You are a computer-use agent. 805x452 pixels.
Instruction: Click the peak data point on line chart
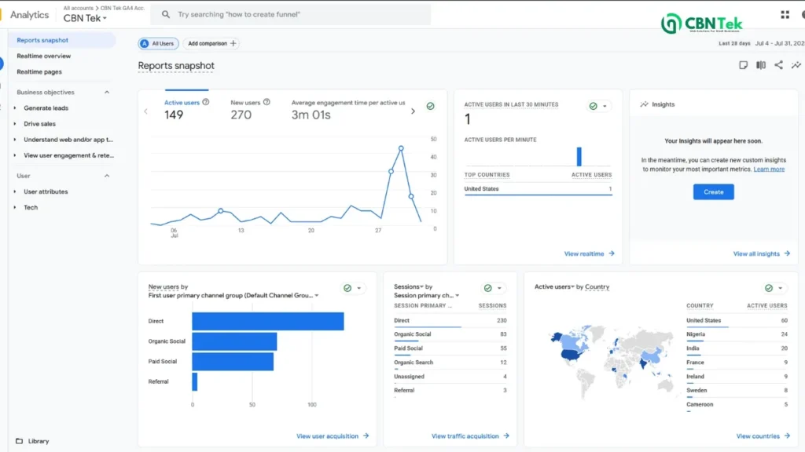click(x=401, y=148)
